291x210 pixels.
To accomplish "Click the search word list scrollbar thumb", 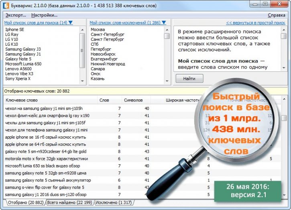I will [x=82, y=50].
